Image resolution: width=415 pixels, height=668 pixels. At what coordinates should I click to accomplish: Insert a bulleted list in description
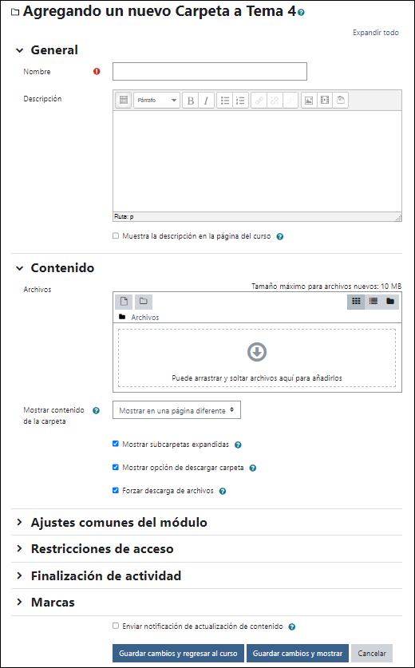pyautogui.click(x=225, y=101)
